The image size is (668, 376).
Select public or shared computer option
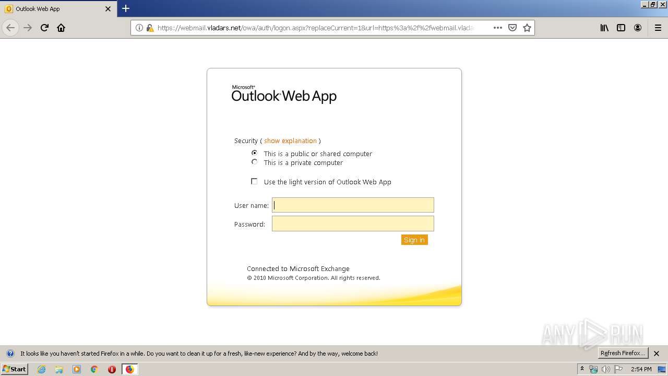pyautogui.click(x=254, y=153)
